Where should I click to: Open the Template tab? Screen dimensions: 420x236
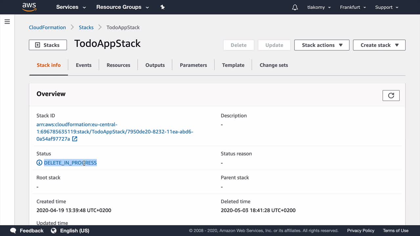pos(233,65)
